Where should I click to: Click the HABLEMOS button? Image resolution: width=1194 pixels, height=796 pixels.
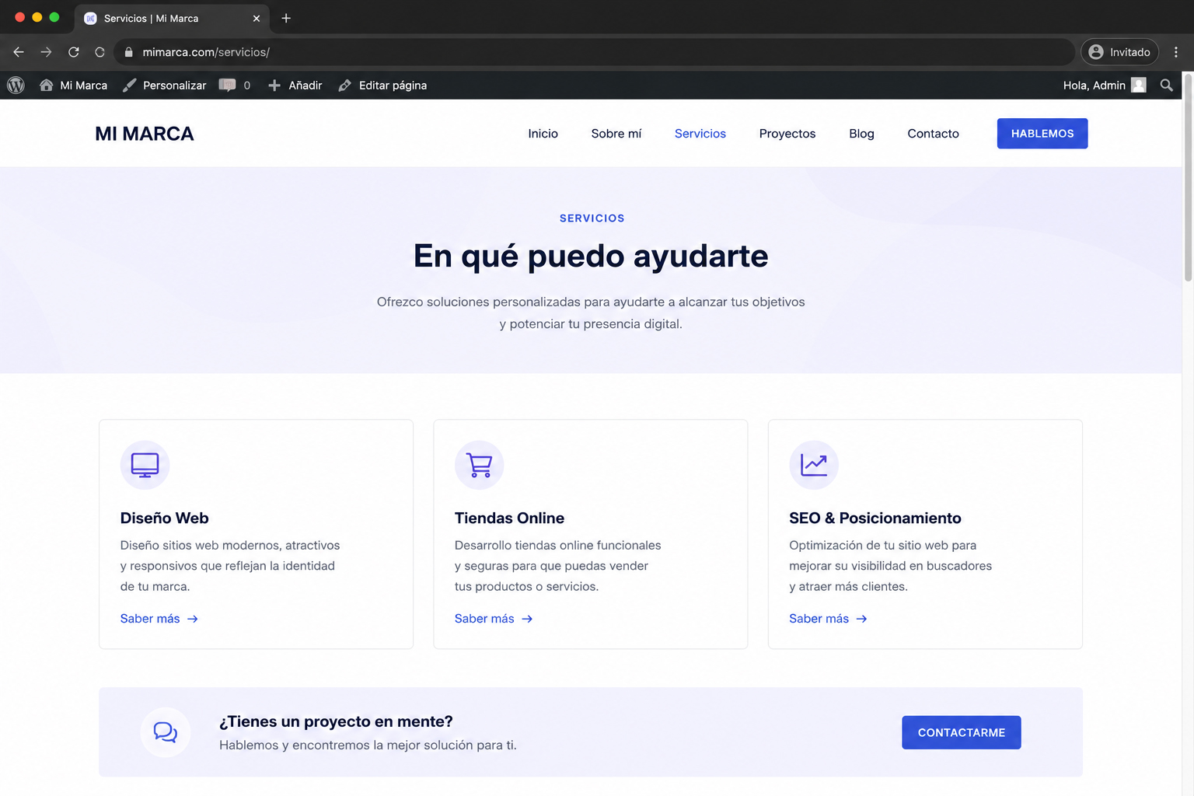pyautogui.click(x=1042, y=134)
